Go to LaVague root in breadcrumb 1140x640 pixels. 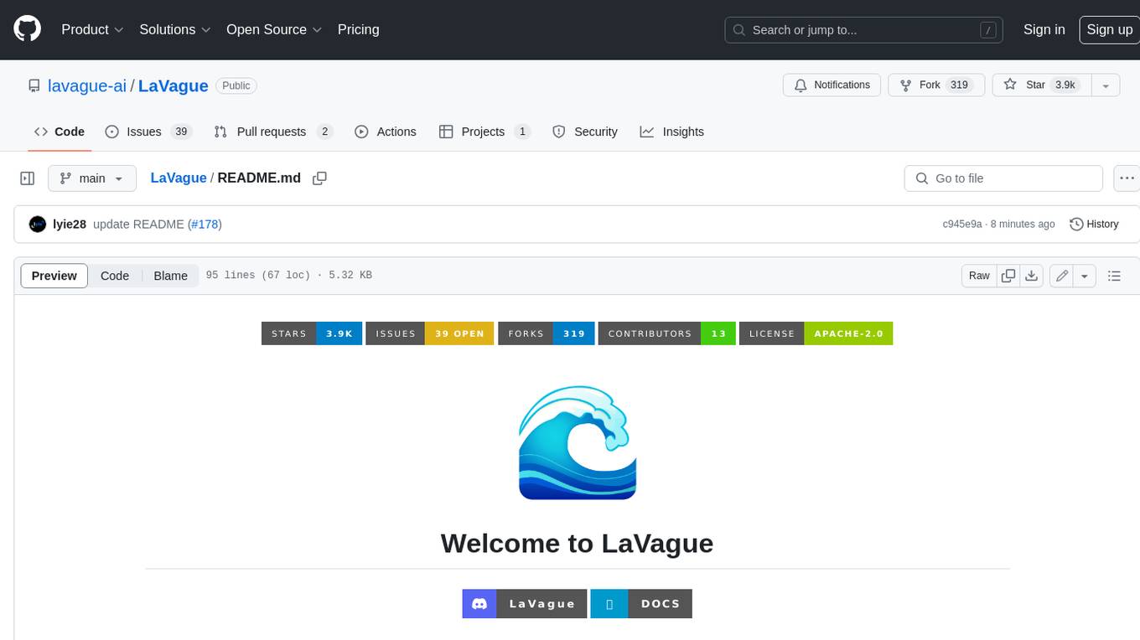click(x=179, y=178)
